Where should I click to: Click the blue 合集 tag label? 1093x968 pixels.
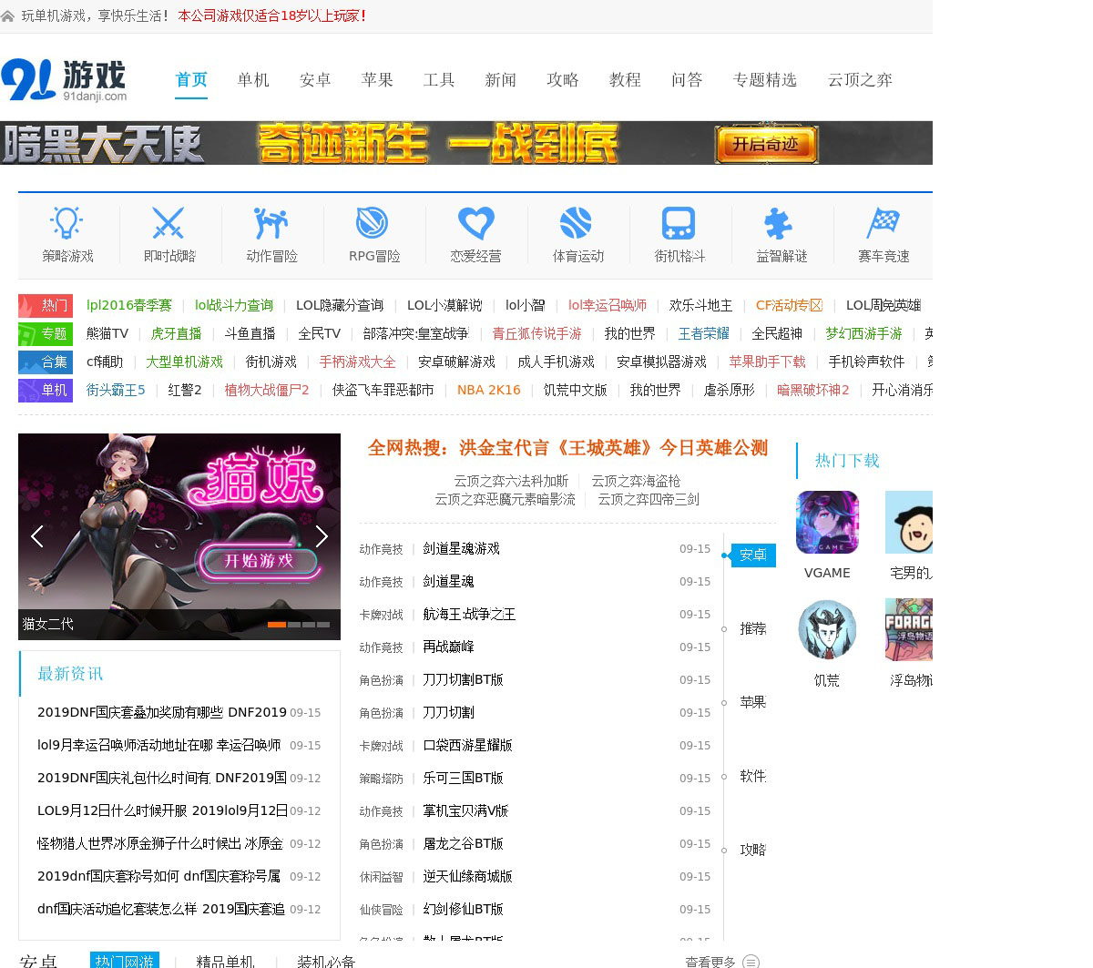(x=46, y=362)
